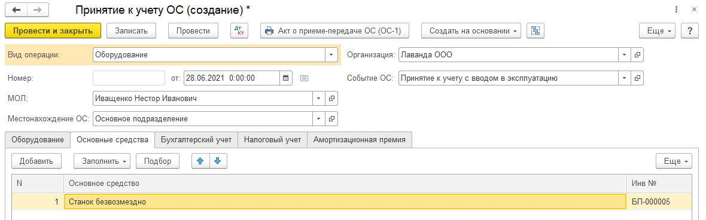Click Провести и закрыть
This screenshot has width=706, height=220.
[53, 30]
